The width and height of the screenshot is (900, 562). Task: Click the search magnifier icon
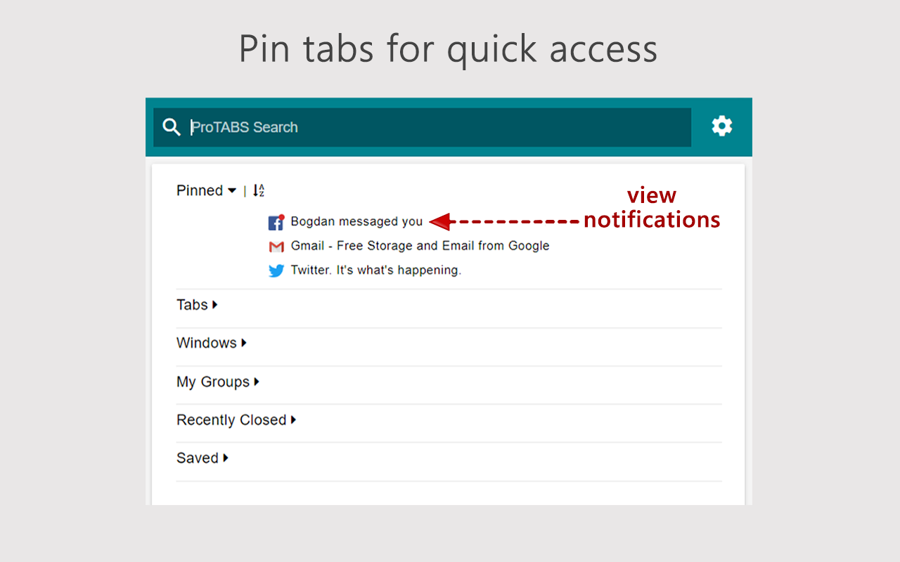pos(172,127)
